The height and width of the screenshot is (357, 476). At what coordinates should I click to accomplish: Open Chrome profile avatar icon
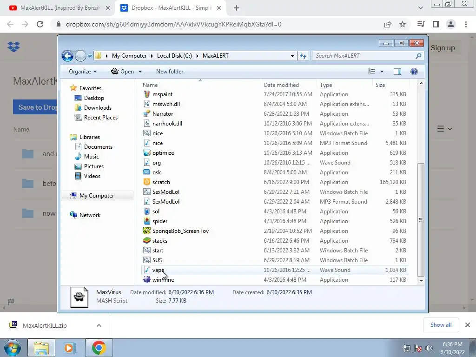(451, 24)
